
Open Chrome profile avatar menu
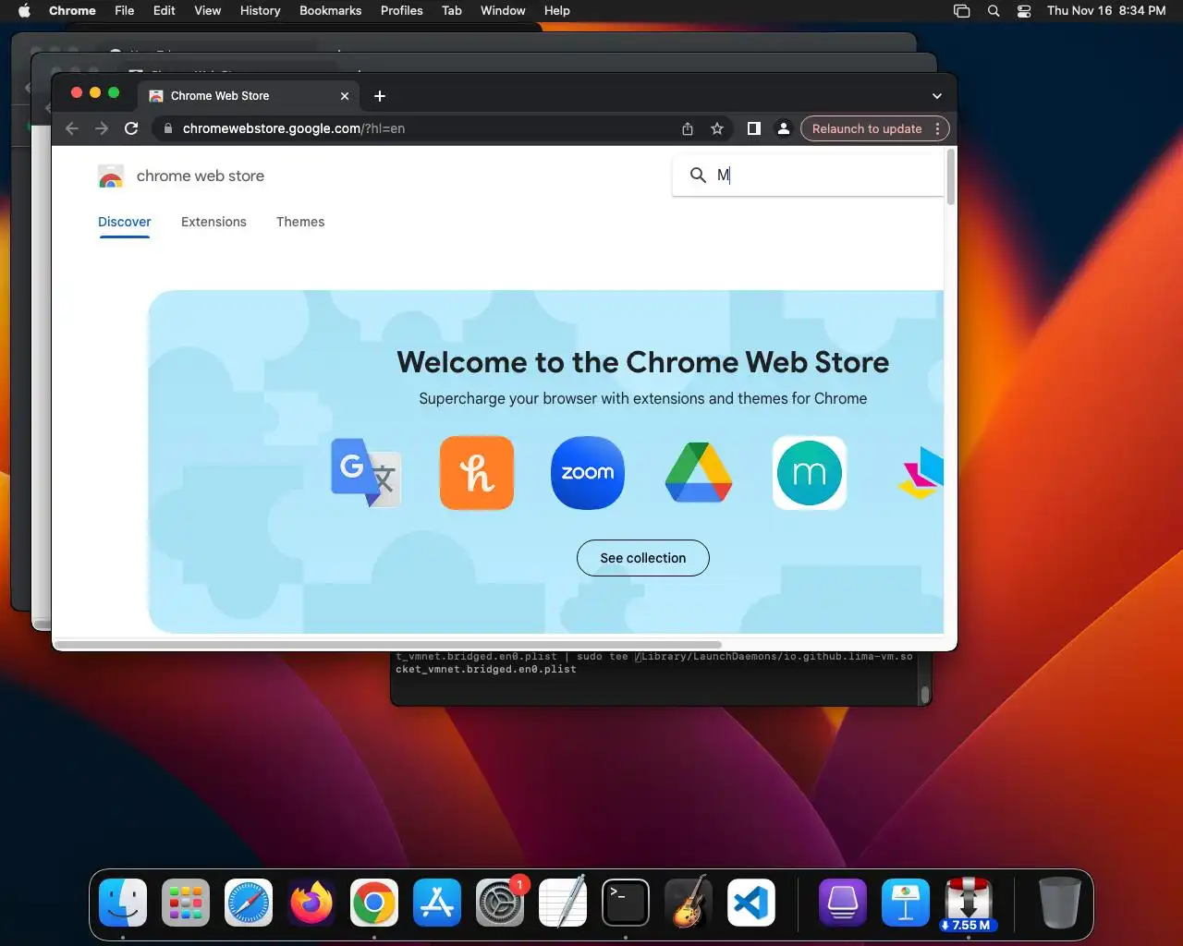[x=783, y=128]
